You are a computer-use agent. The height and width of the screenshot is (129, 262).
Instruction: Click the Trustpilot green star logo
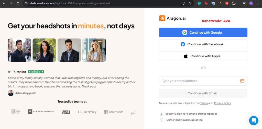click(x=9, y=72)
